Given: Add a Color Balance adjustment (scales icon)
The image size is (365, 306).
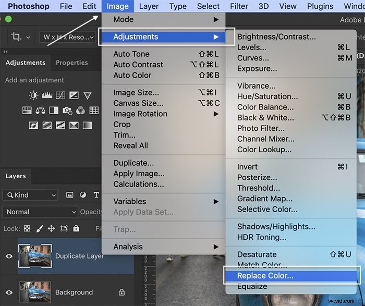Looking at the screenshot, I should pos(40,111).
